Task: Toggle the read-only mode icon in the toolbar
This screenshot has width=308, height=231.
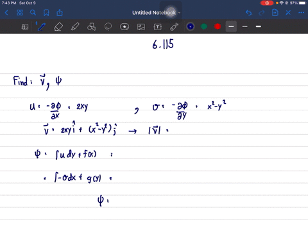Action: coord(25,27)
